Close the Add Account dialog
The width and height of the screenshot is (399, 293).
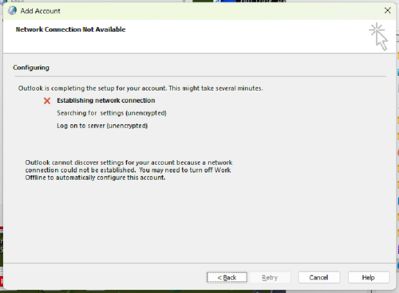coord(388,10)
